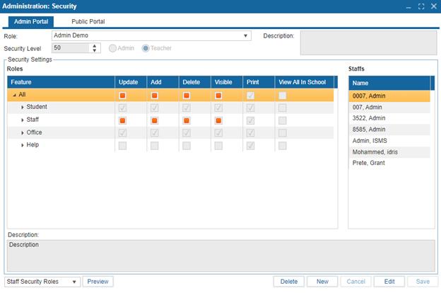
Task: Toggle Update checkbox in the All row
Action: (122, 96)
